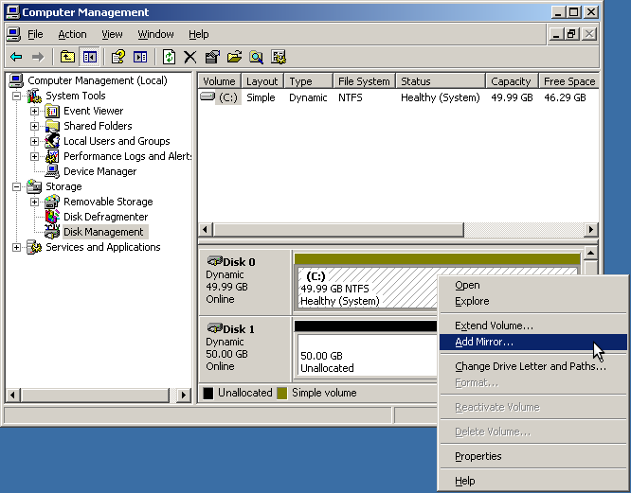This screenshot has width=631, height=493.
Task: Click the Computer Management (Local) root icon
Action: point(16,80)
